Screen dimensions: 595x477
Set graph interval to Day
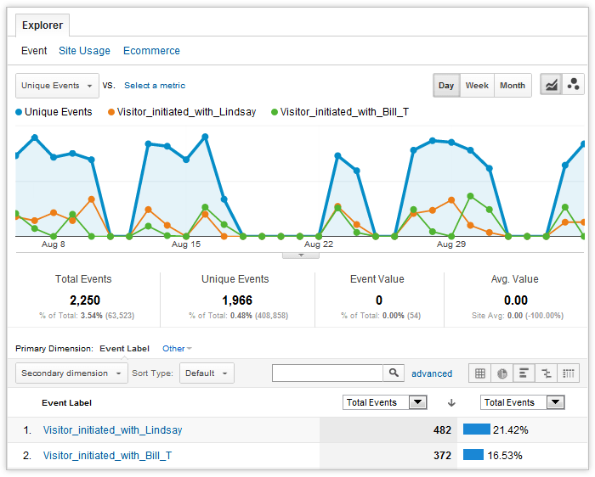(x=446, y=86)
